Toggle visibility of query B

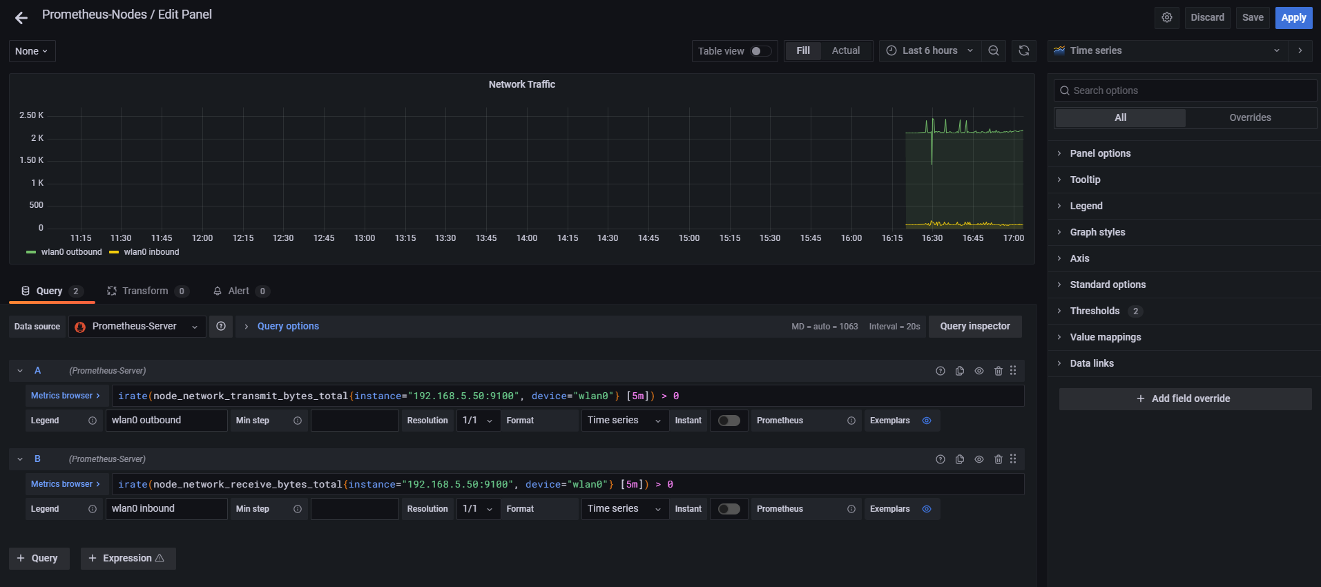pyautogui.click(x=979, y=459)
